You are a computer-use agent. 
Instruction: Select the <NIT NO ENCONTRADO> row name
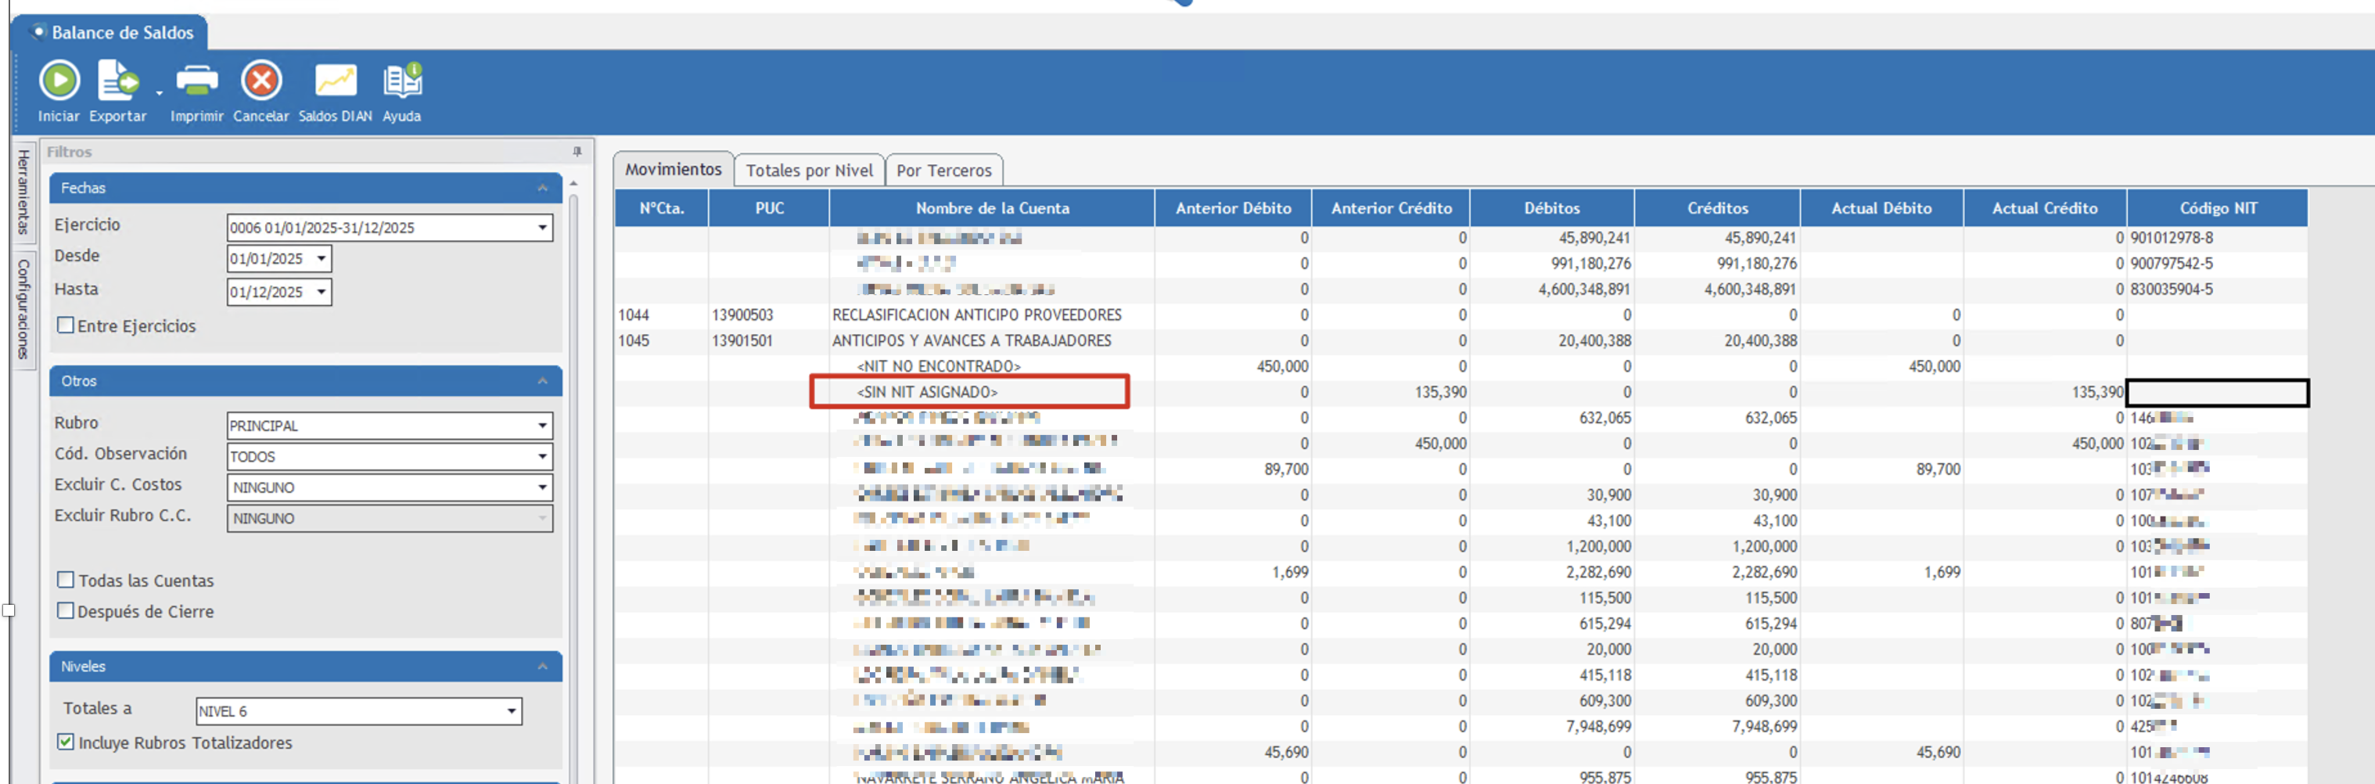pyautogui.click(x=939, y=366)
